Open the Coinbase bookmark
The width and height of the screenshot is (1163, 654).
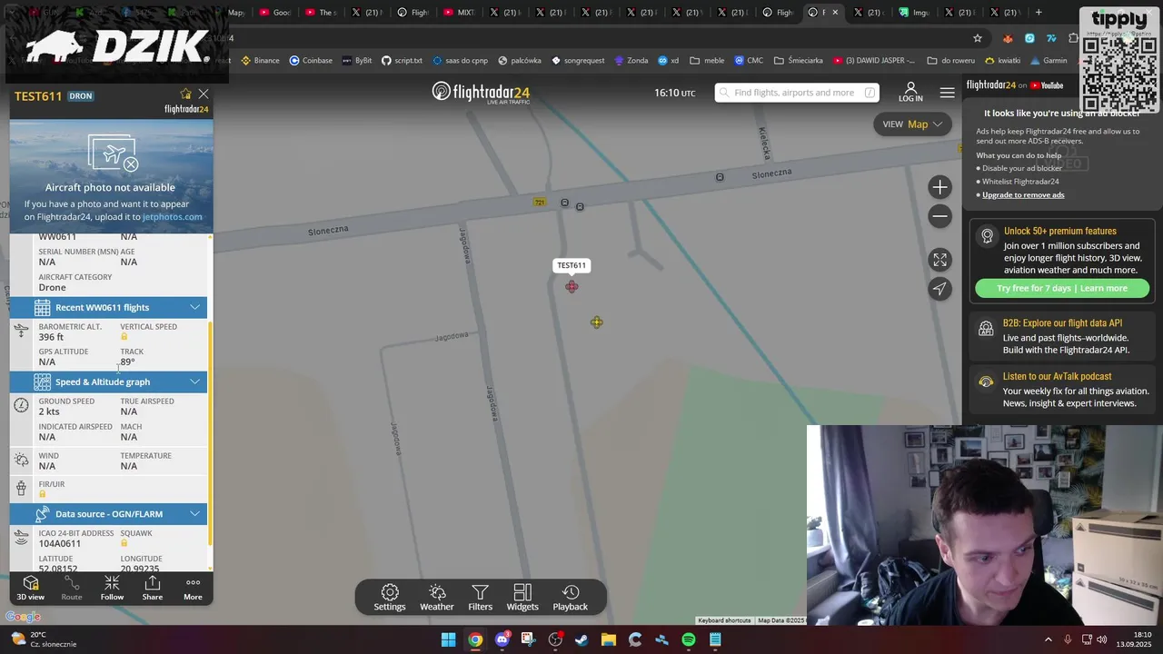(311, 61)
